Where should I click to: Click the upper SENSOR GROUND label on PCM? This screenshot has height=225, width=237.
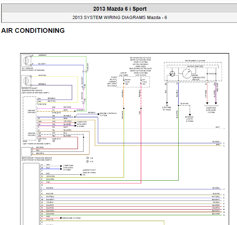[32, 112]
